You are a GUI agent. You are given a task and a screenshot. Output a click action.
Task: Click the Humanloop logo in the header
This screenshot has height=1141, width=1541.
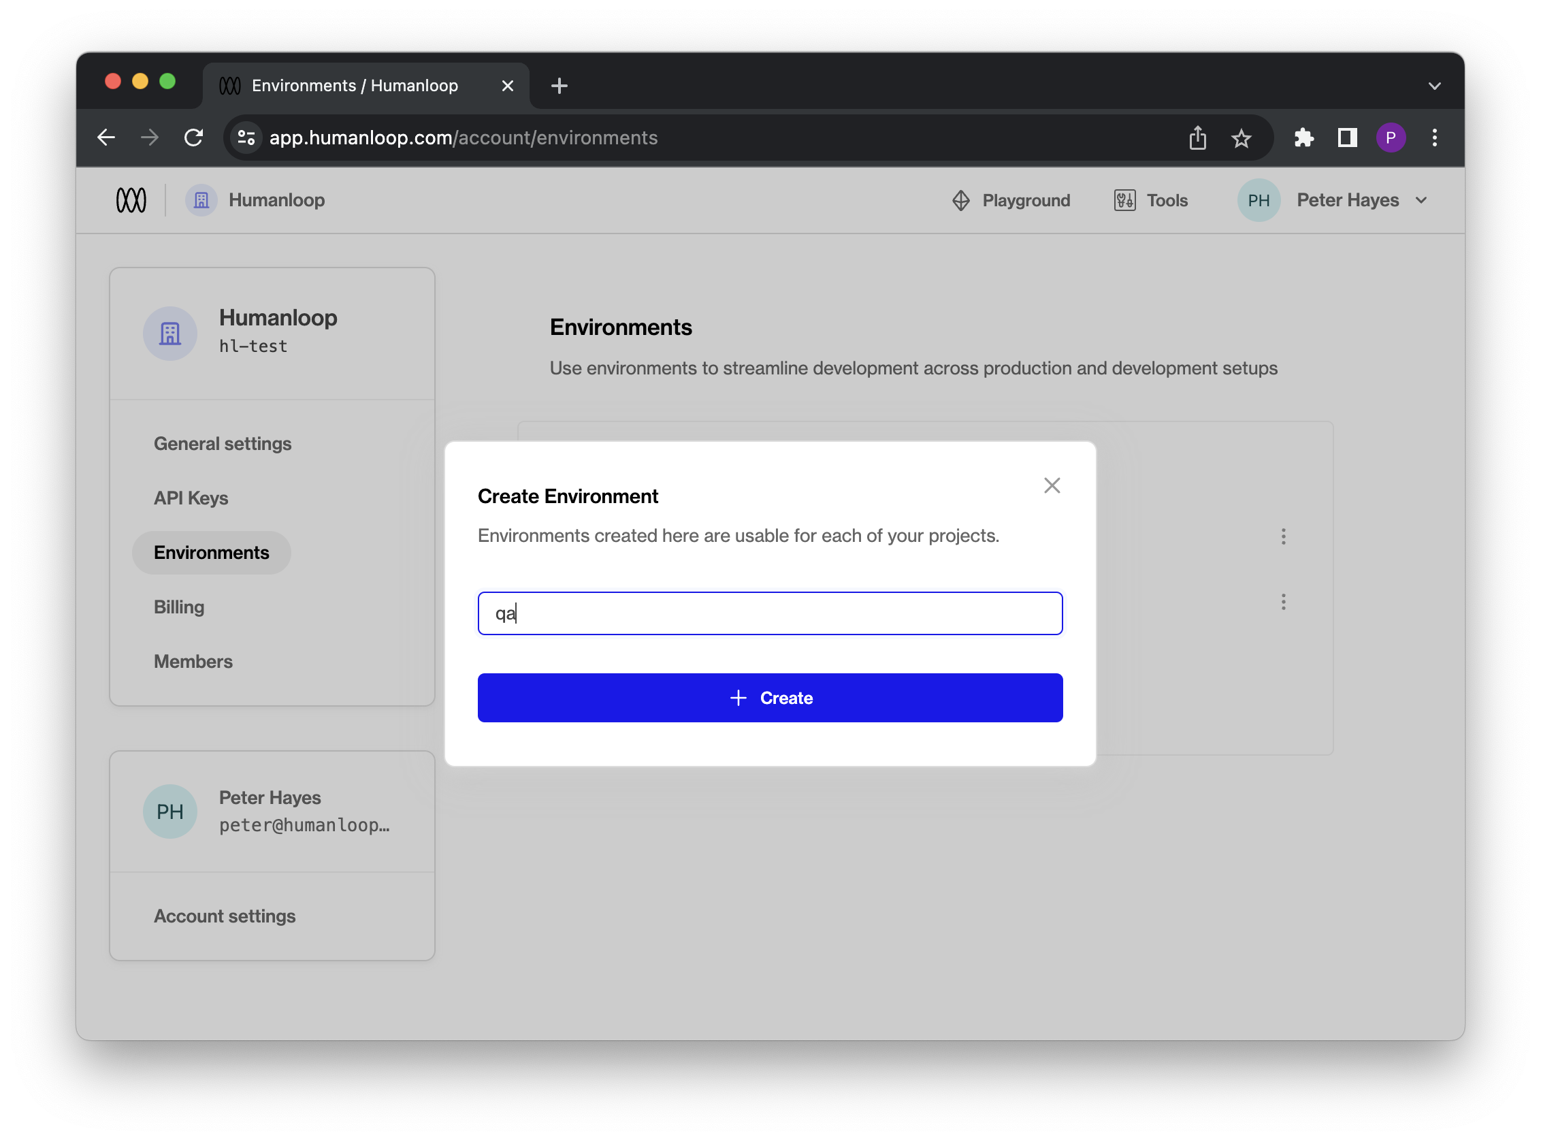point(131,200)
